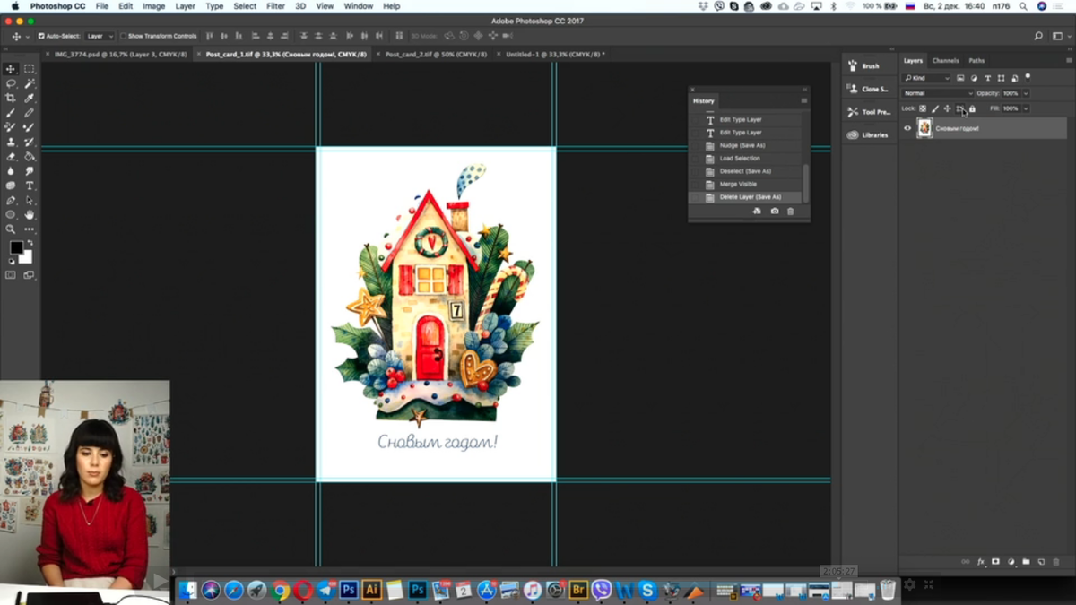The width and height of the screenshot is (1076, 605).
Task: Open Opacity slider dropdown arrow
Action: pyautogui.click(x=1026, y=93)
